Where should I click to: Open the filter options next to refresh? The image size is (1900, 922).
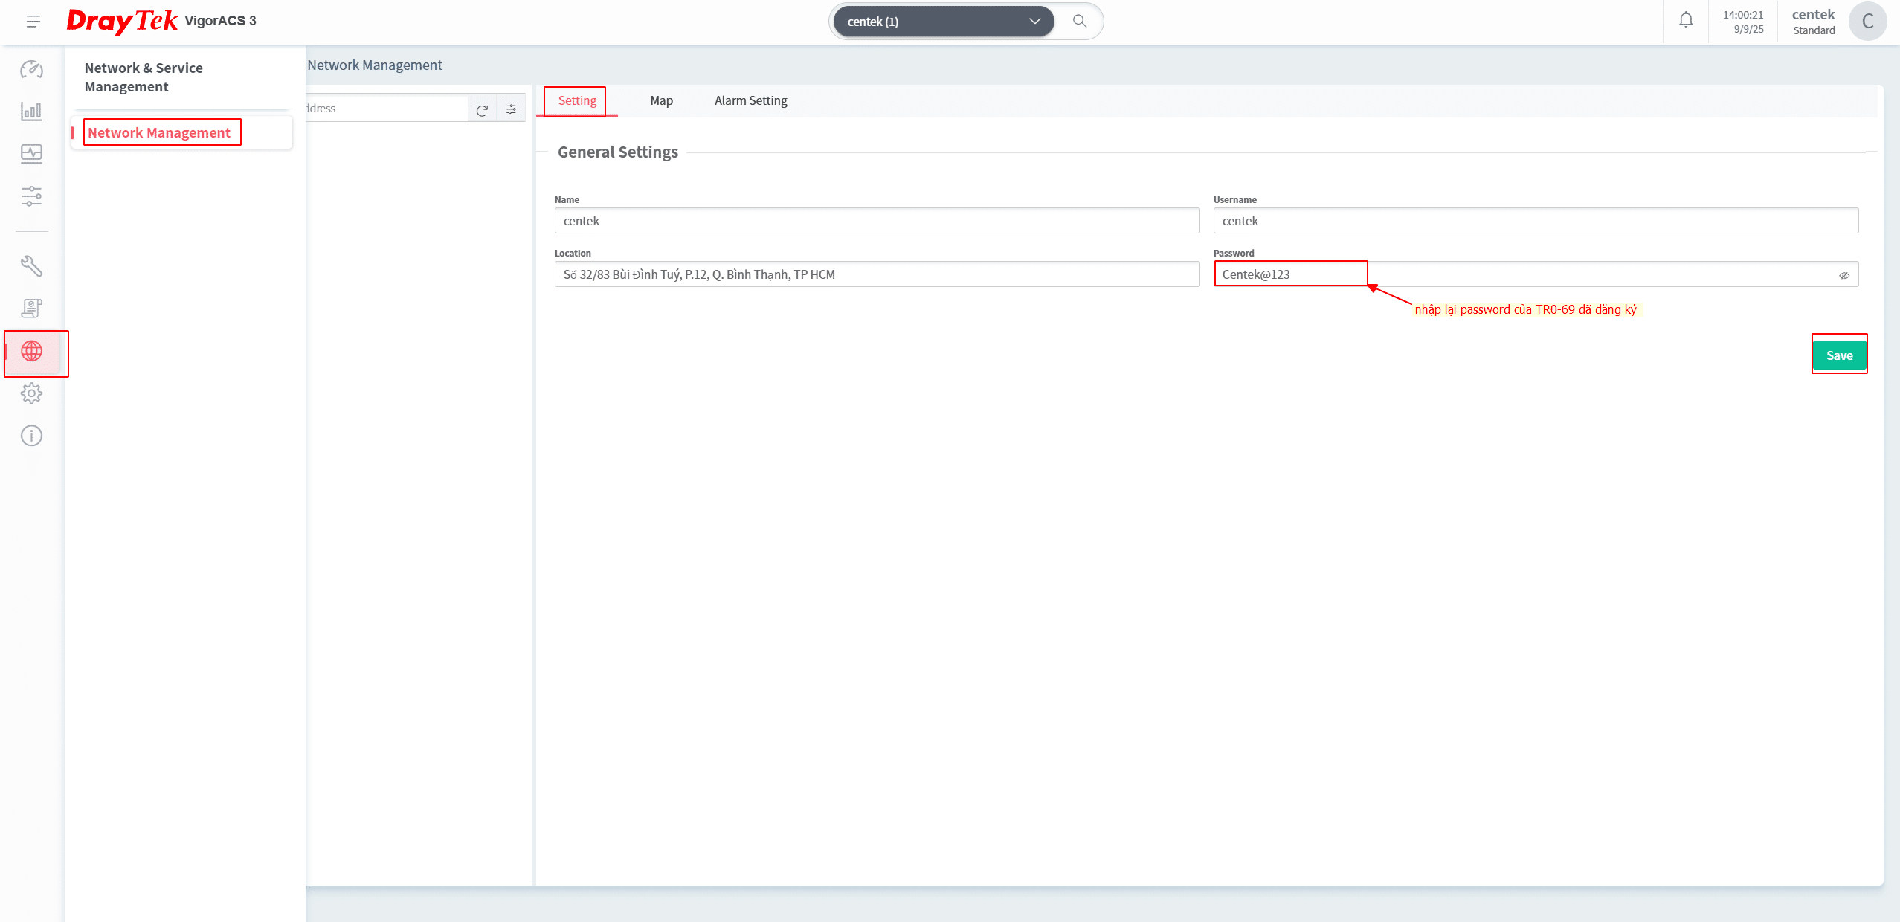click(512, 109)
